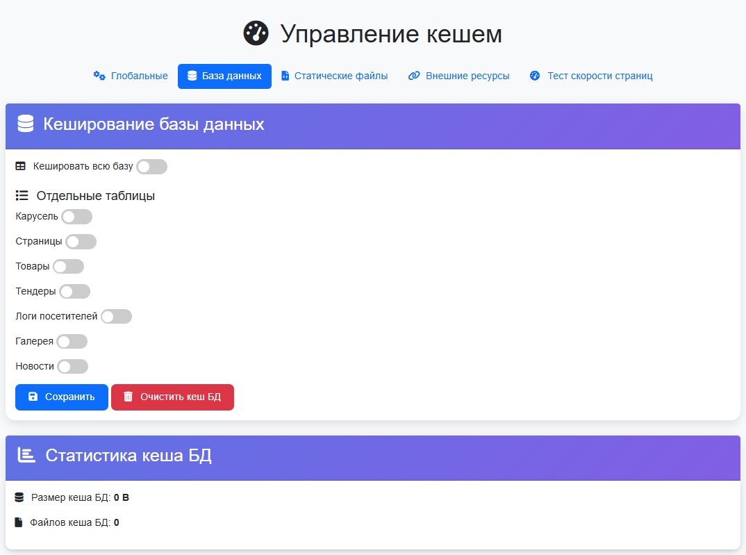Switch to the Глобальные tab
746x555 pixels.
132,76
